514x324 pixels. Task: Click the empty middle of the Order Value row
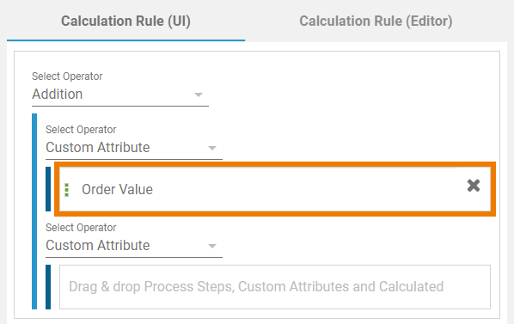tap(308, 189)
